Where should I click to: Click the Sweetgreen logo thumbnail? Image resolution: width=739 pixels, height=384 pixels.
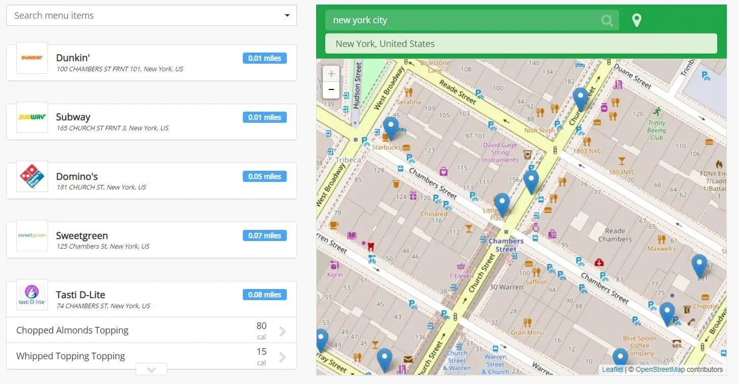coord(32,235)
